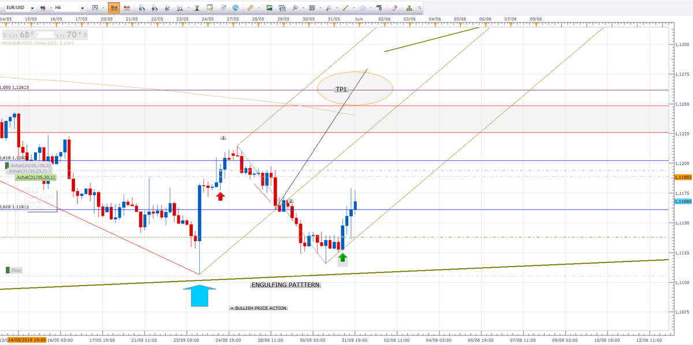693x345 pixels.
Task: Click the Buy price 1,11 70 button
Action: click(72, 35)
